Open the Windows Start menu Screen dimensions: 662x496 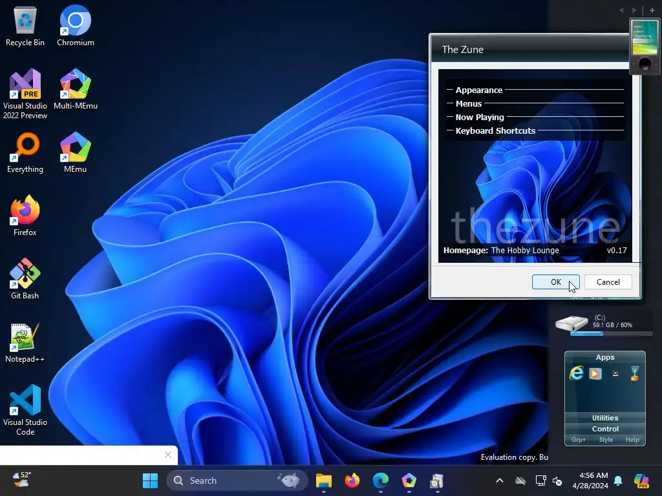pyautogui.click(x=150, y=480)
